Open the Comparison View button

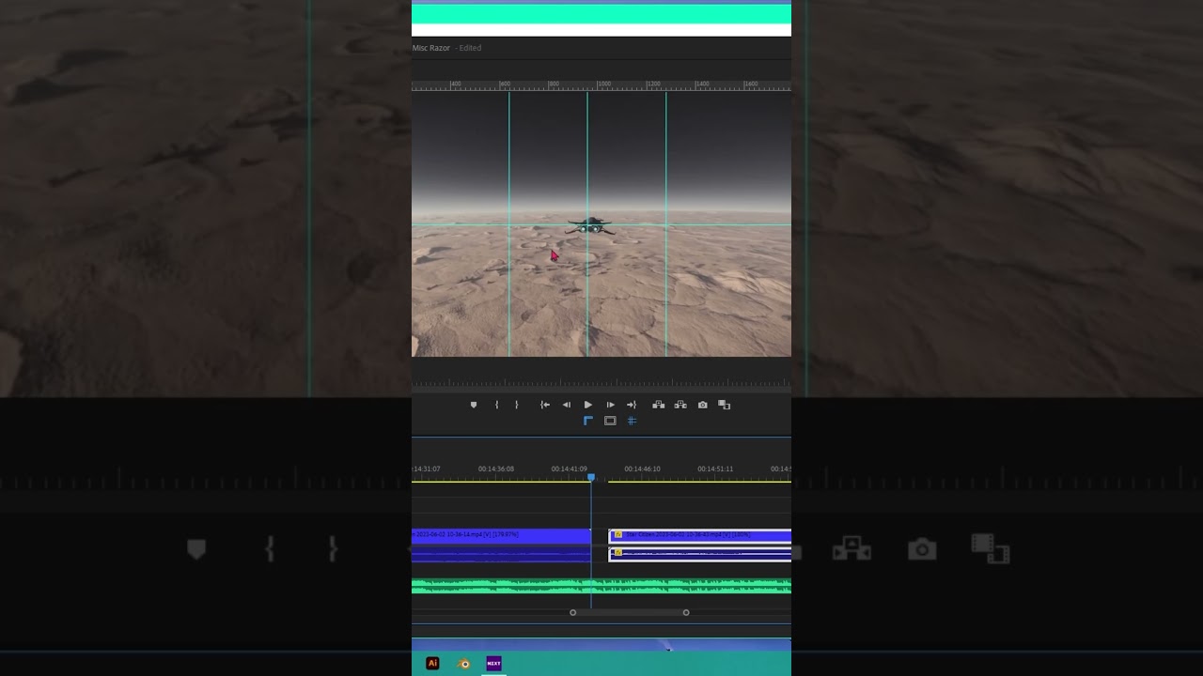pyautogui.click(x=724, y=405)
